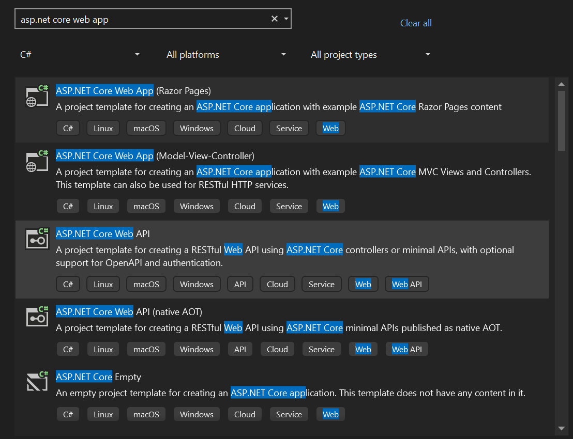The image size is (573, 439).
Task: Click the ASP.NET Core Web API template icon
Action: click(x=37, y=239)
